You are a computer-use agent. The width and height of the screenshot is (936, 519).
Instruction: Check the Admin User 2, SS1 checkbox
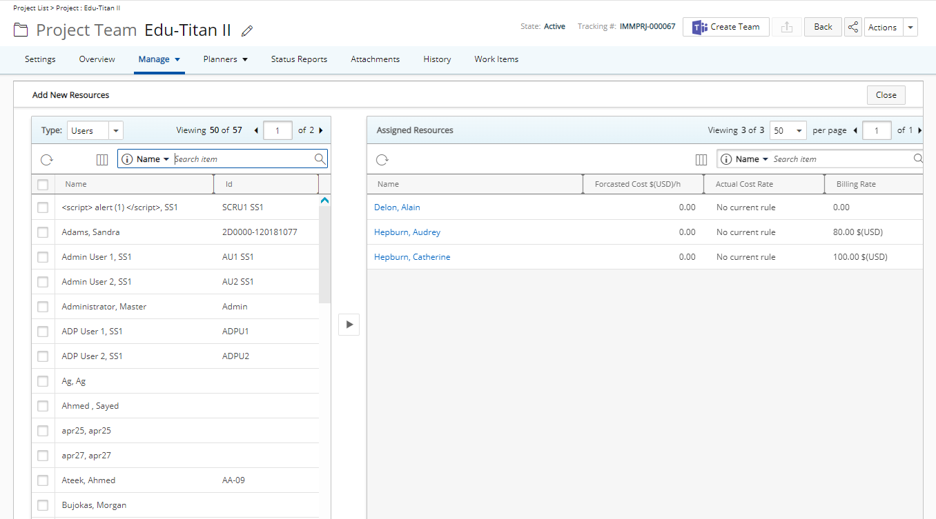[43, 282]
